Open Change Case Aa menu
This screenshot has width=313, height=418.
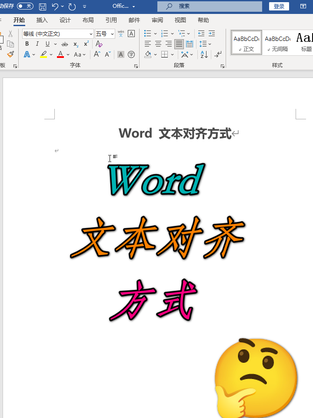click(80, 54)
